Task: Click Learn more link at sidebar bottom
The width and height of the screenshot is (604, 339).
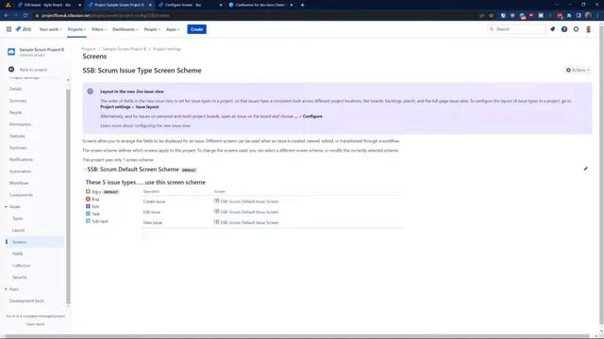Action: [x=35, y=324]
